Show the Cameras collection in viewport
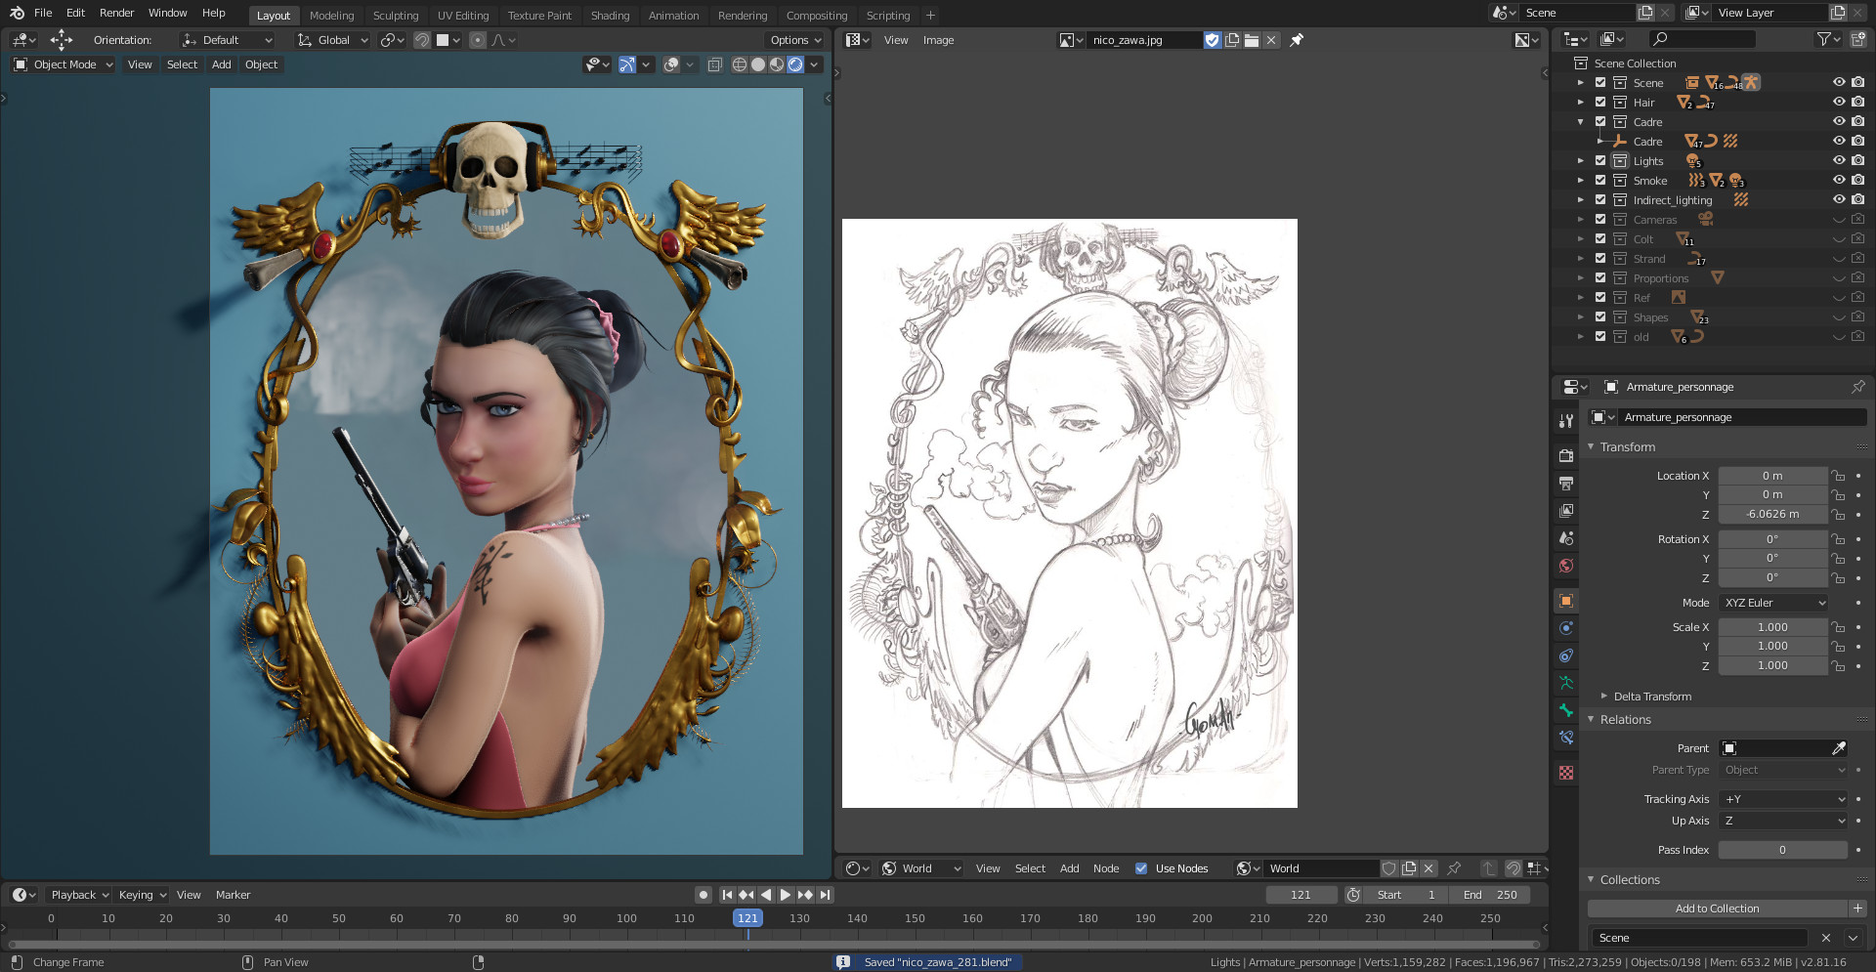1876x972 pixels. [1839, 220]
